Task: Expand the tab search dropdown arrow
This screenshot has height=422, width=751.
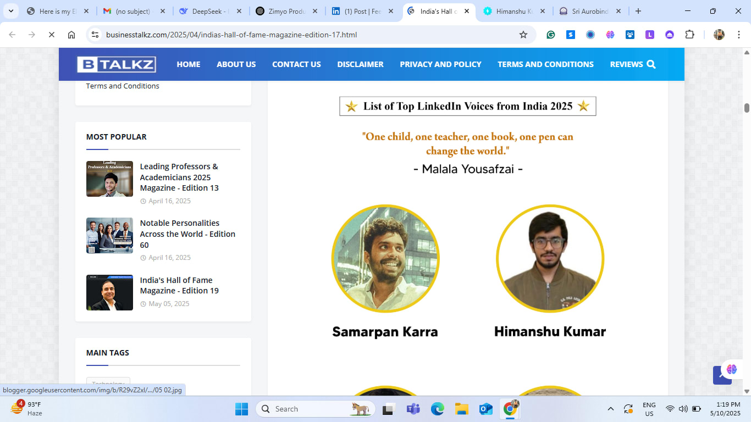Action: [10, 11]
